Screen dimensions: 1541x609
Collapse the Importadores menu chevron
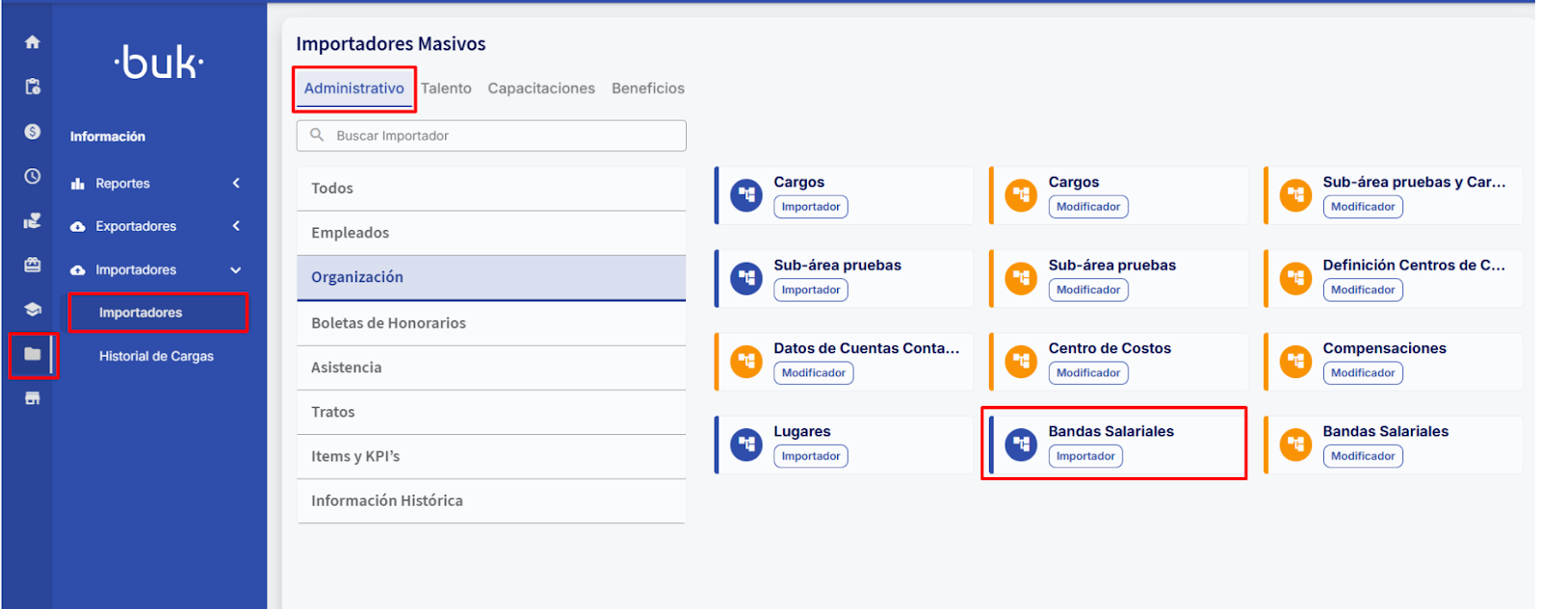(236, 270)
